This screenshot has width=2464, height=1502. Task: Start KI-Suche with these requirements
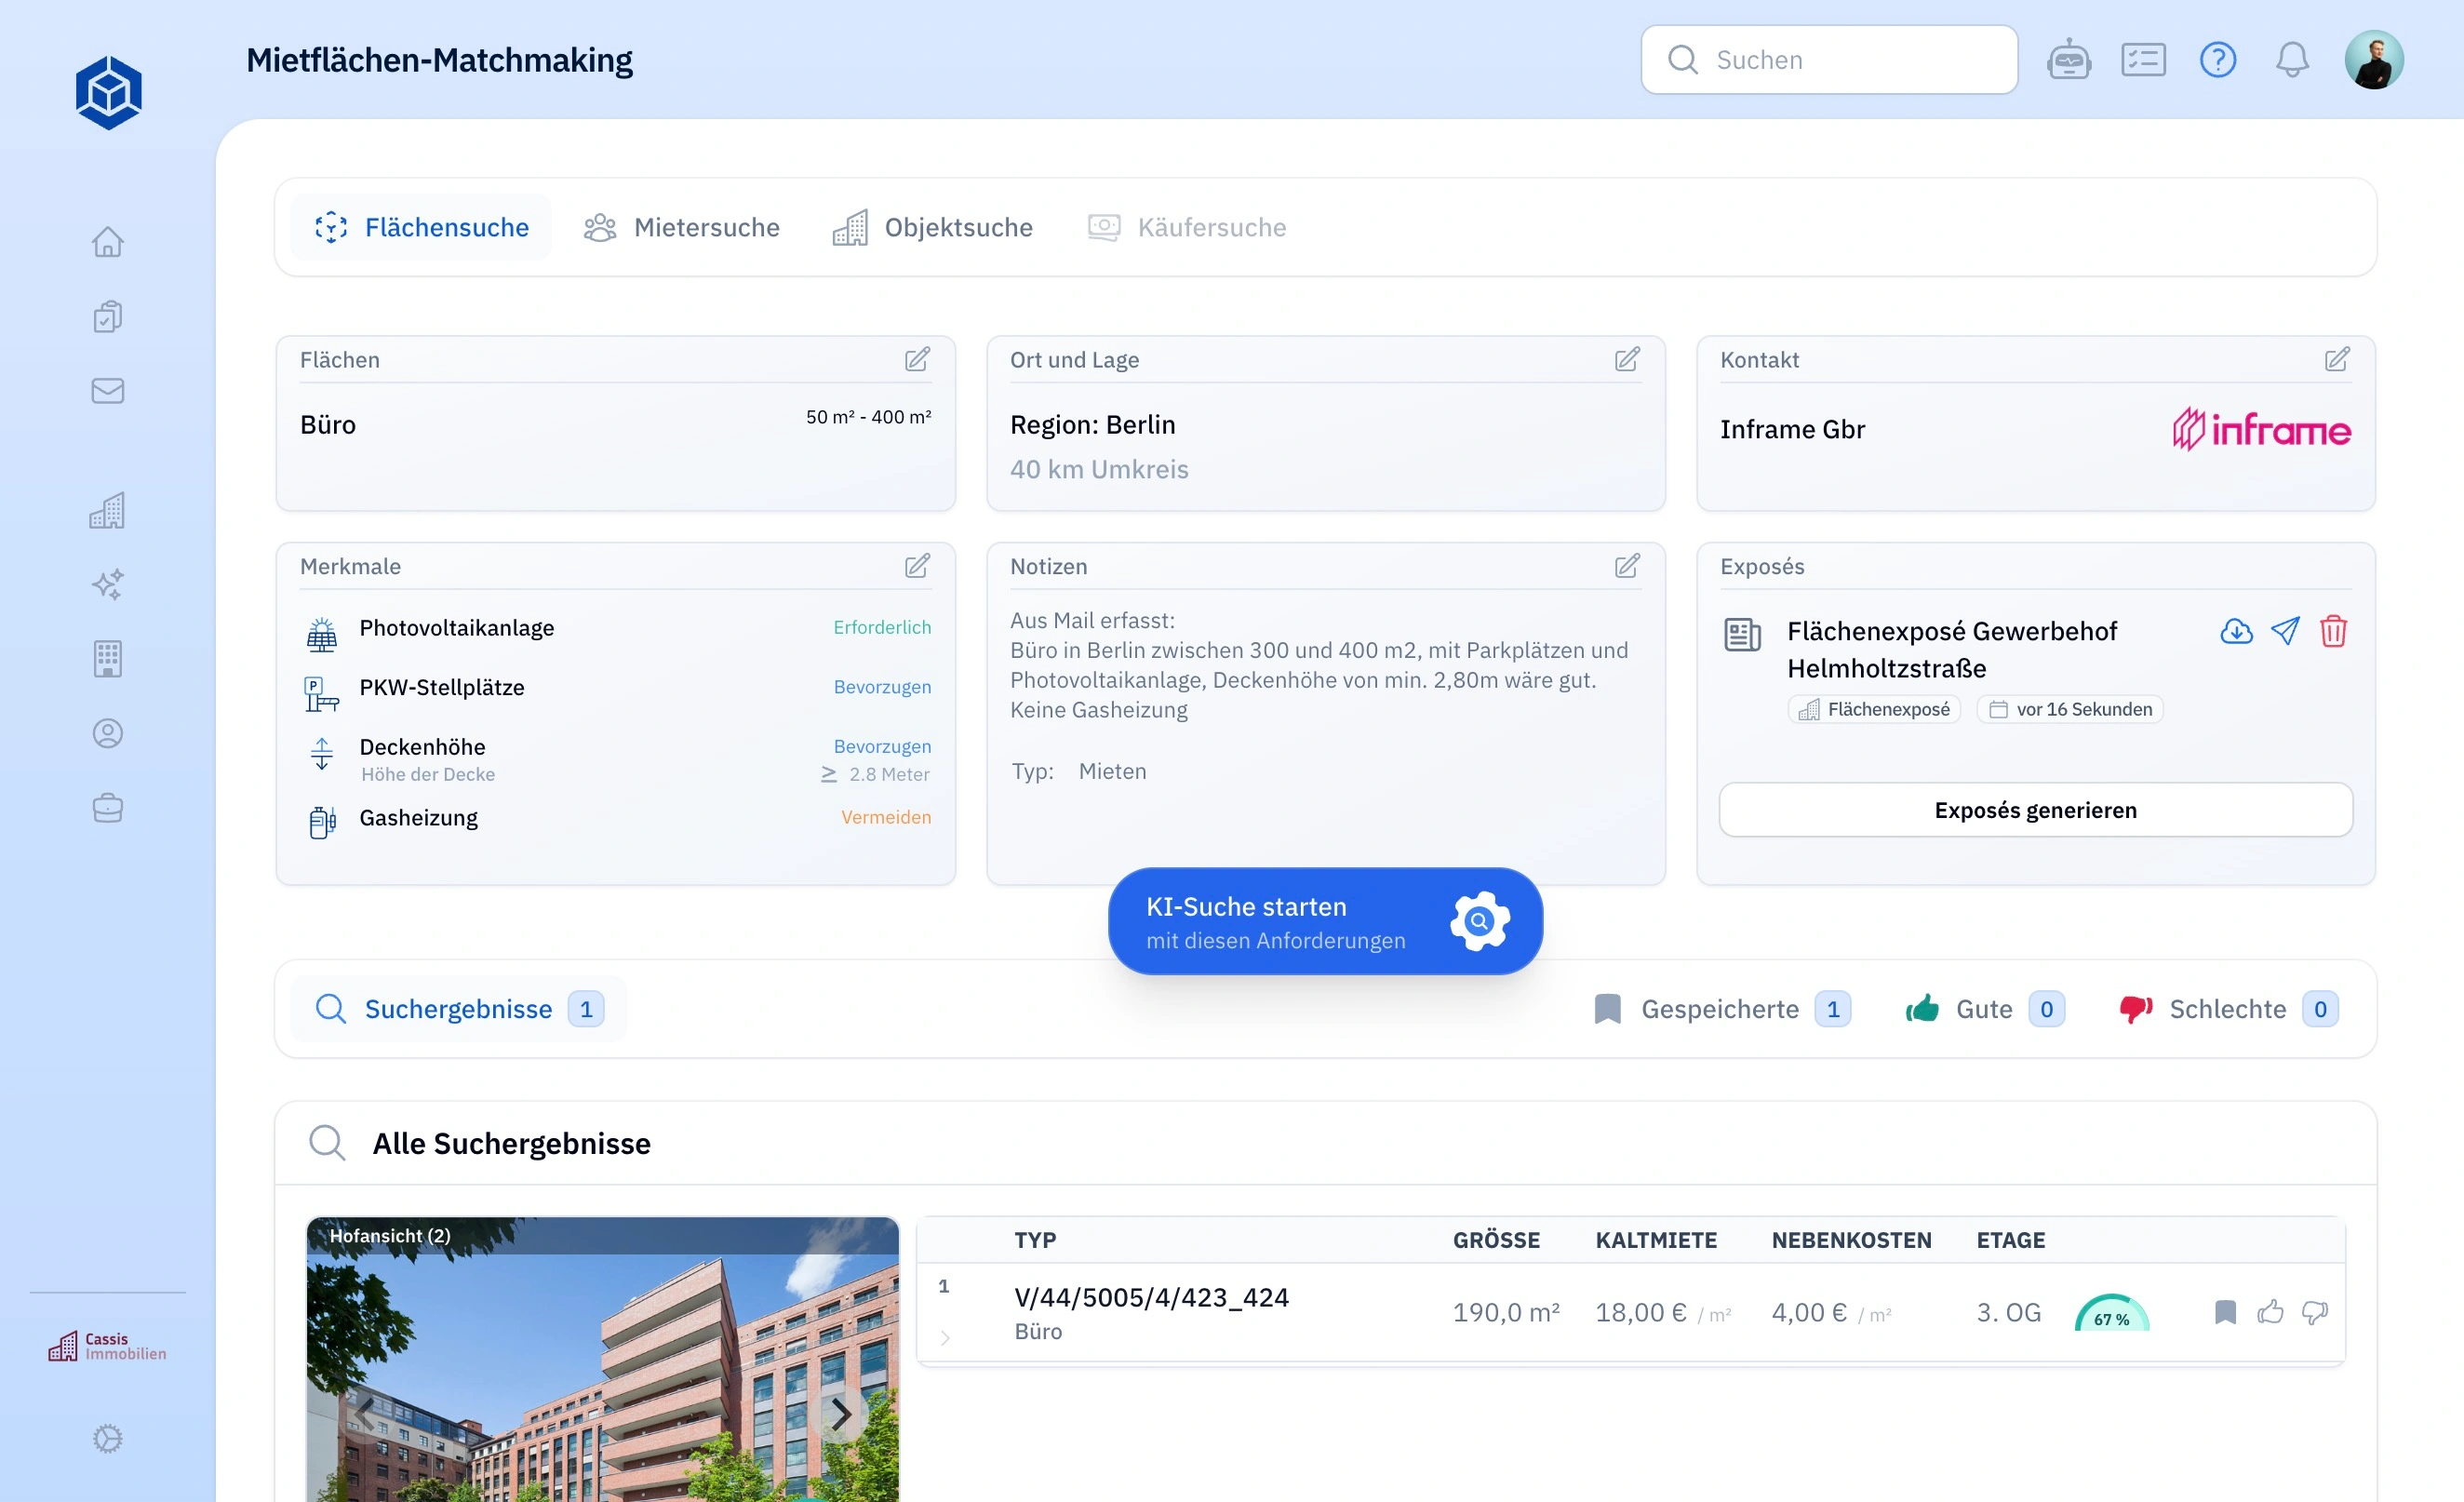coord(1326,922)
